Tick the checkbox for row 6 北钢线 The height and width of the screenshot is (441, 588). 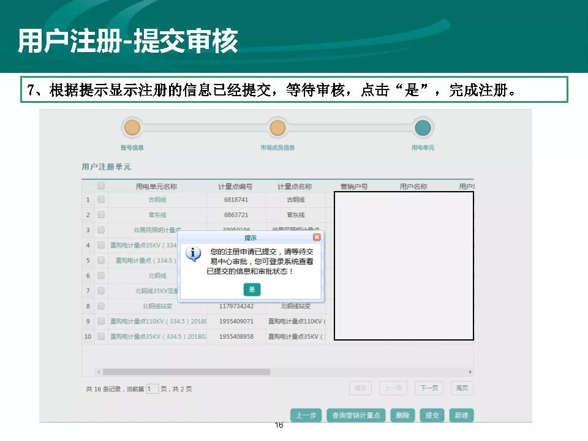click(101, 276)
